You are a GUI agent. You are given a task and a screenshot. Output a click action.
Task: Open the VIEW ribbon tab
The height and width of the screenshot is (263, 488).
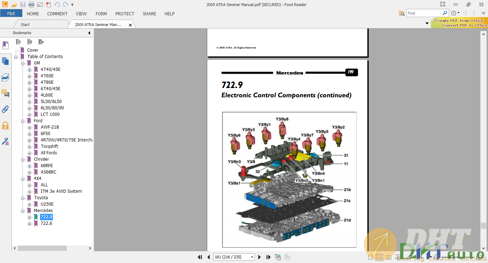(x=81, y=14)
